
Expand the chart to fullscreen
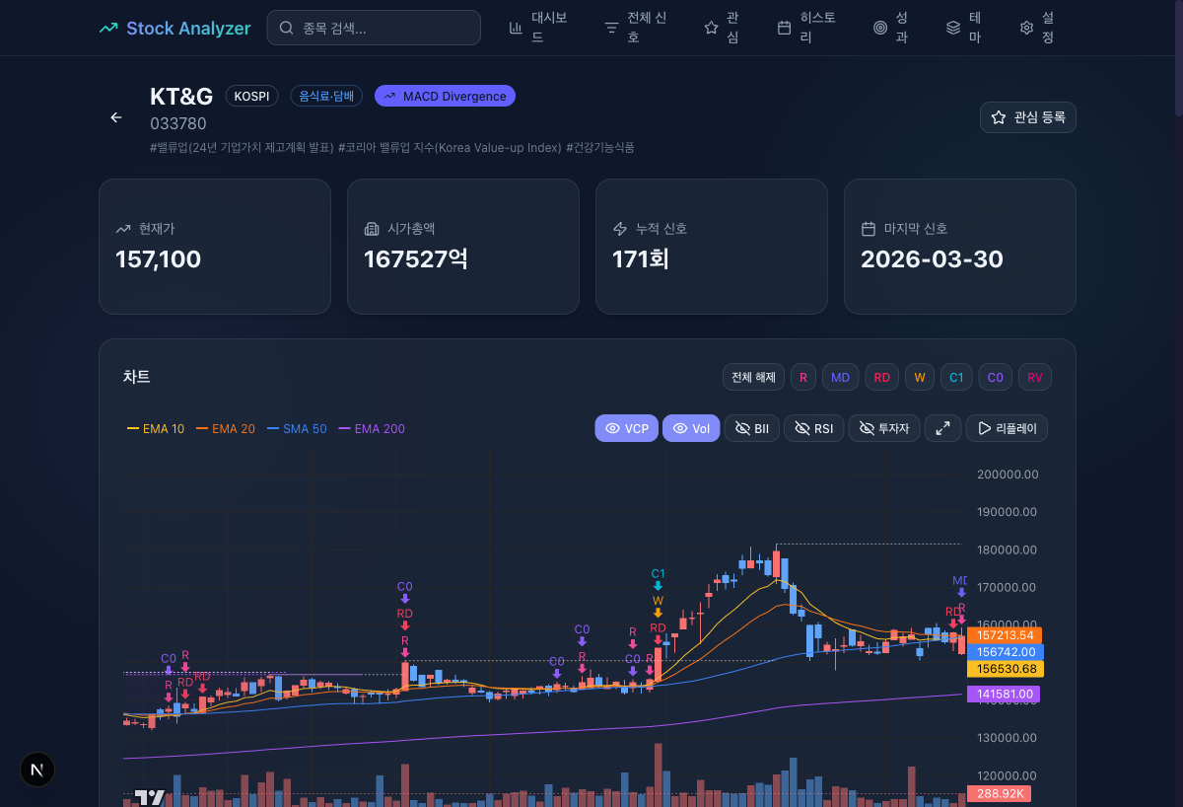tap(942, 428)
